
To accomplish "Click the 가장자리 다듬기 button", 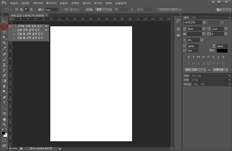I will pyautogui.click(x=169, y=10).
